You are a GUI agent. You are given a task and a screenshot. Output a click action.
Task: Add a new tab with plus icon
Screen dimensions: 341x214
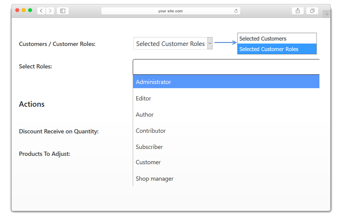click(327, 14)
